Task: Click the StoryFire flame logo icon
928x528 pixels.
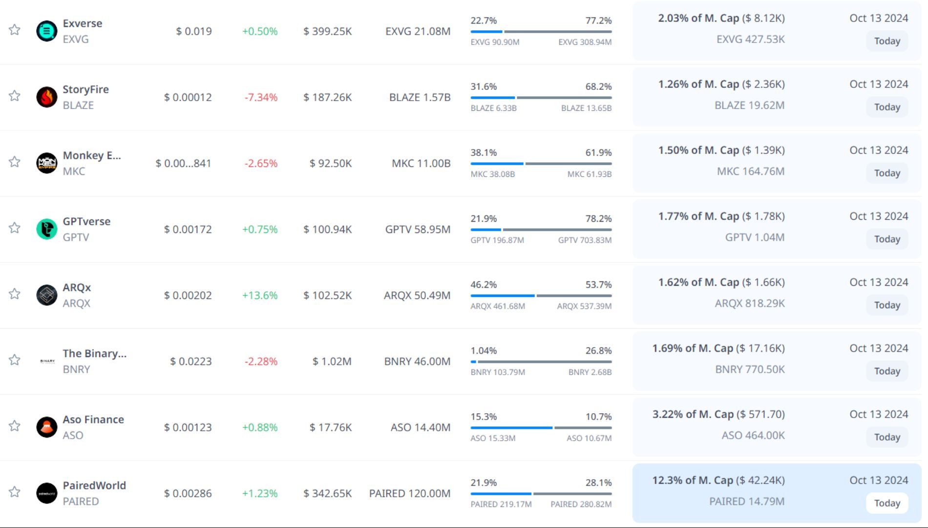Action: [x=47, y=97]
